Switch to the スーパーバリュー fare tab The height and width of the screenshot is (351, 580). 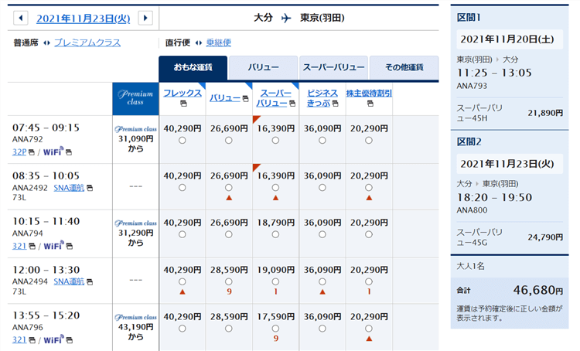click(x=333, y=68)
